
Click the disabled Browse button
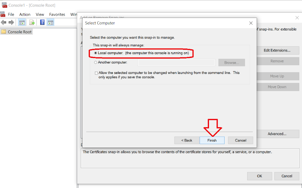click(232, 63)
